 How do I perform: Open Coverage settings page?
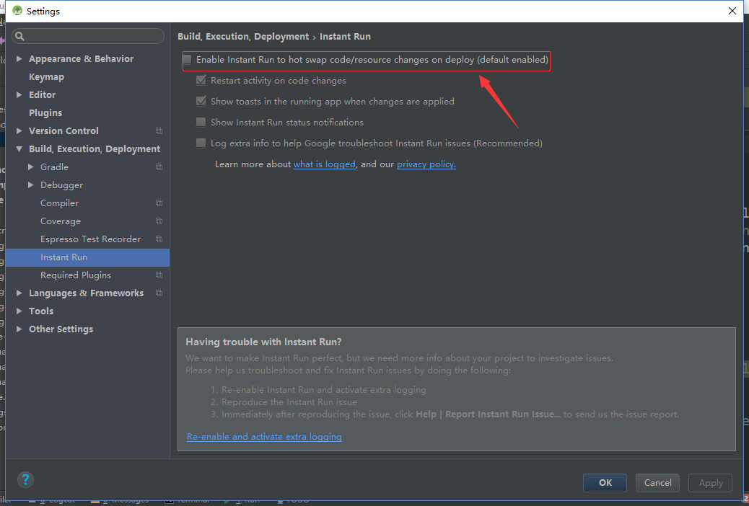(61, 221)
